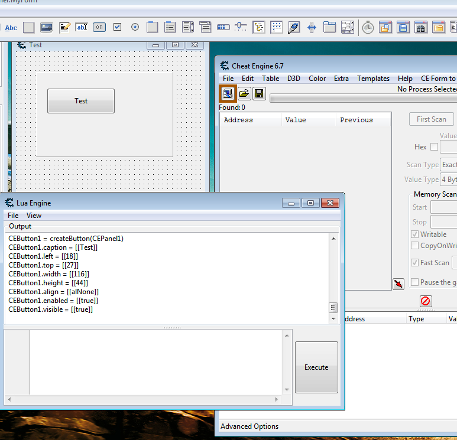Screen dimensions: 457x440
Task: Select the Abc label component in palette
Action: click(11, 27)
